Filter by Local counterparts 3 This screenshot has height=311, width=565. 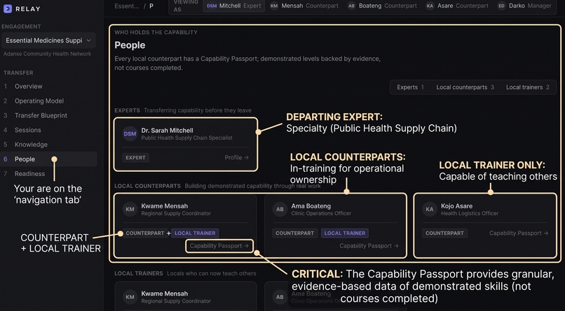coord(465,87)
